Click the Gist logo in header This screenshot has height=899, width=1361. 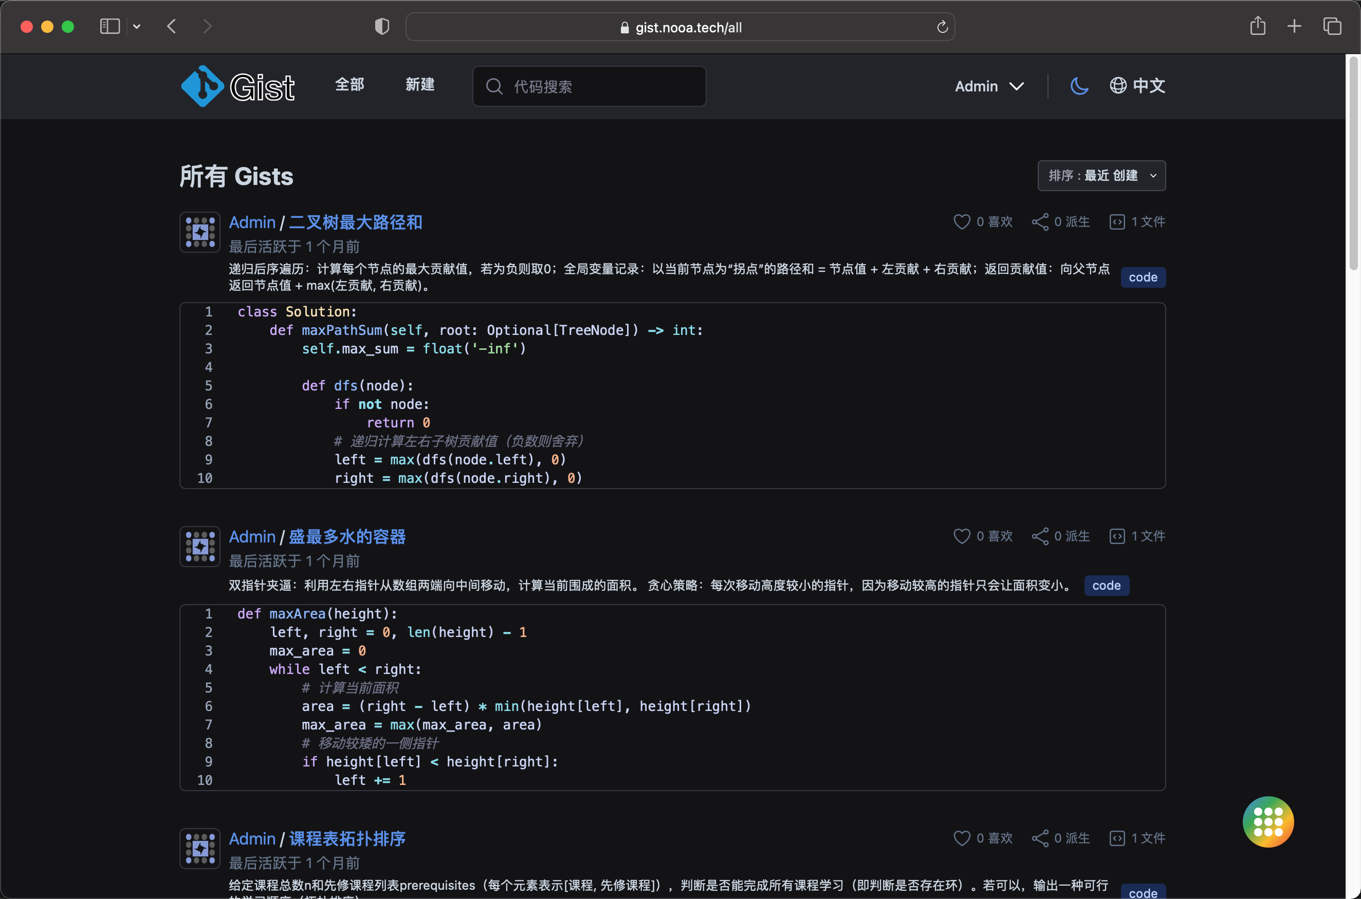pos(237,86)
